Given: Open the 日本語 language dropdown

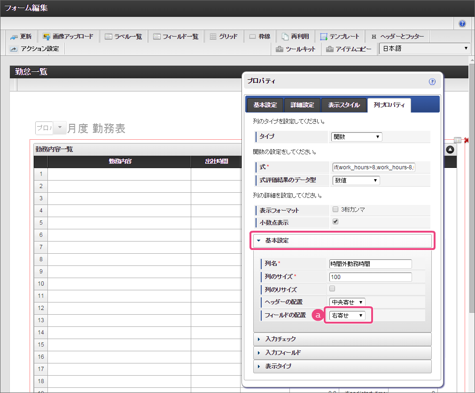Looking at the screenshot, I should (425, 48).
